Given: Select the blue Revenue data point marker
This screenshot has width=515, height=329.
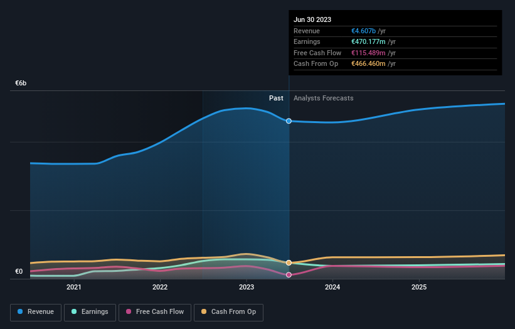Looking at the screenshot, I should 289,121.
